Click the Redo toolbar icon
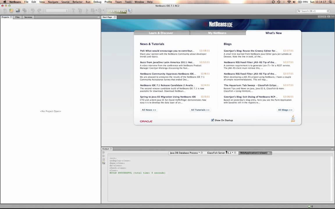 click(x=39, y=10)
